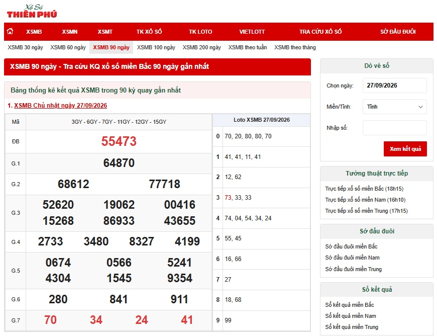Open the Xổ Số Thiên Phú logo
This screenshot has height=336, width=437.
pyautogui.click(x=32, y=11)
